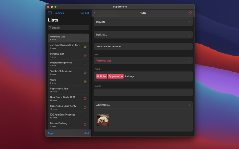This screenshot has width=239, height=149.
Task: Close the Supertodos window
Action: pos(48,7)
